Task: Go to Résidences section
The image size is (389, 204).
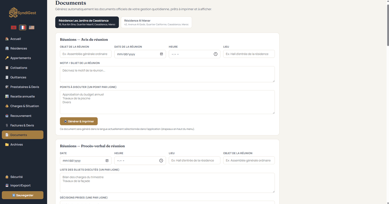Action: 23,49
